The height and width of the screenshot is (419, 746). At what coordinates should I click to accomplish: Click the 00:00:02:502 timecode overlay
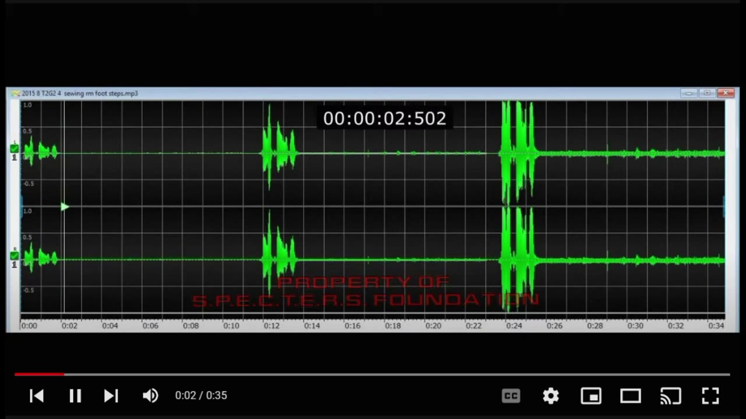[x=385, y=119]
